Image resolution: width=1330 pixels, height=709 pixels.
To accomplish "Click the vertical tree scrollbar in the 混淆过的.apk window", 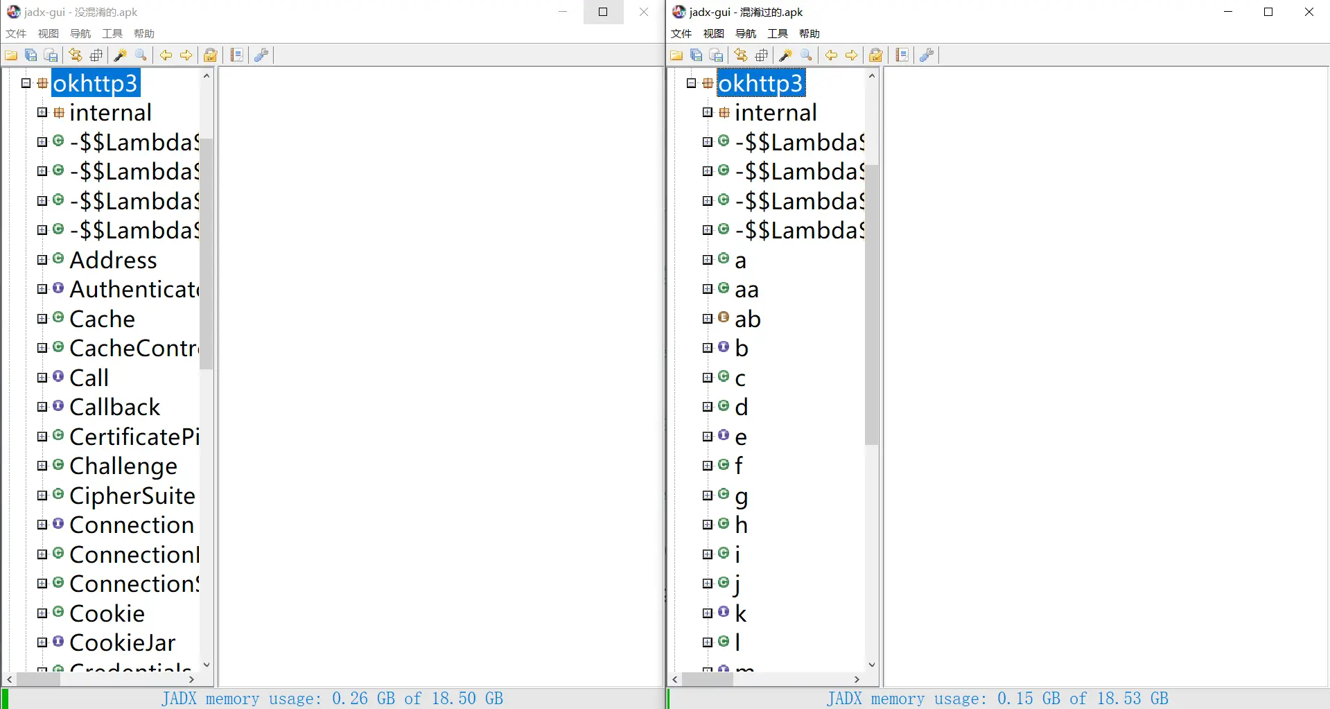I will click(x=871, y=304).
